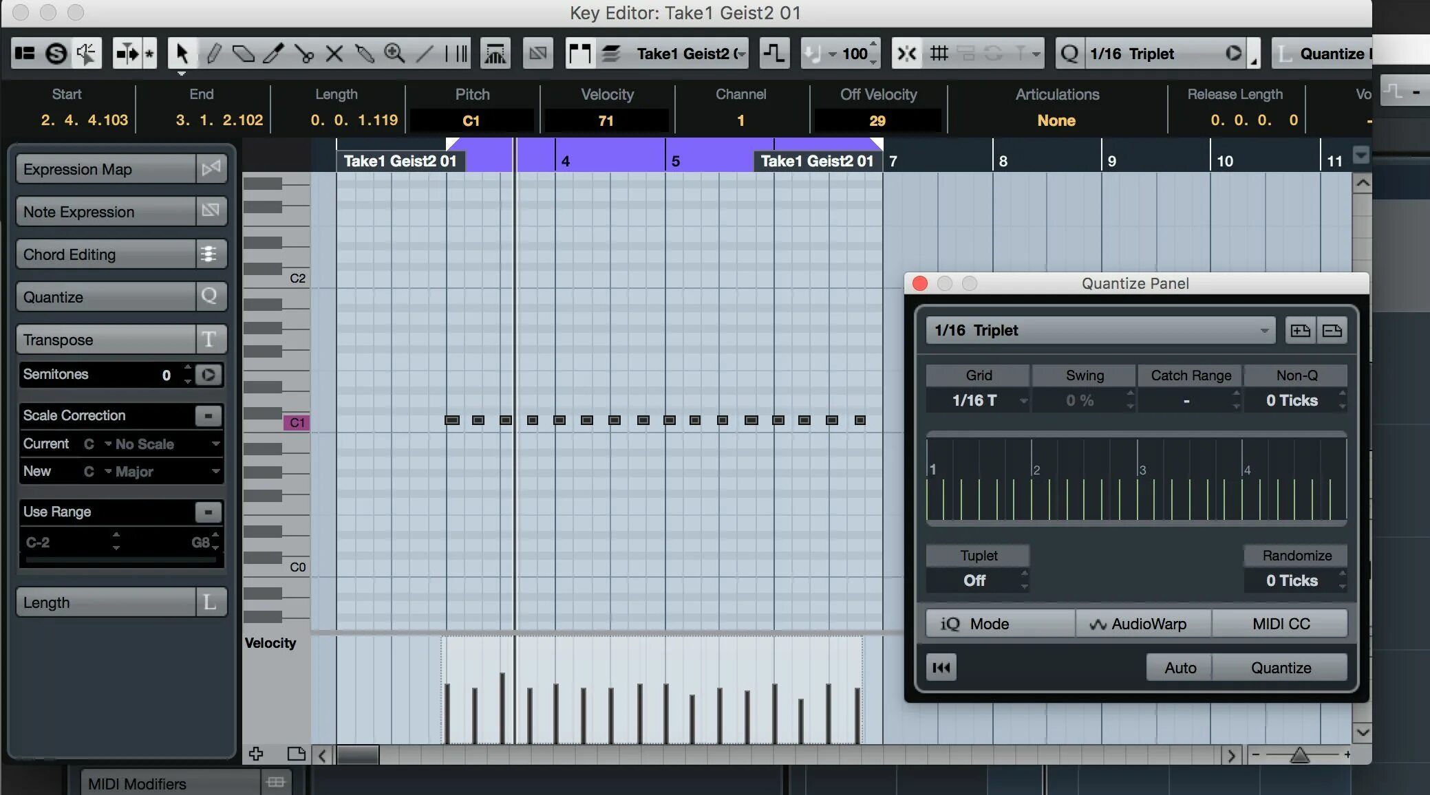Click the horizontal scrollbar thumb
The width and height of the screenshot is (1430, 795).
(357, 755)
